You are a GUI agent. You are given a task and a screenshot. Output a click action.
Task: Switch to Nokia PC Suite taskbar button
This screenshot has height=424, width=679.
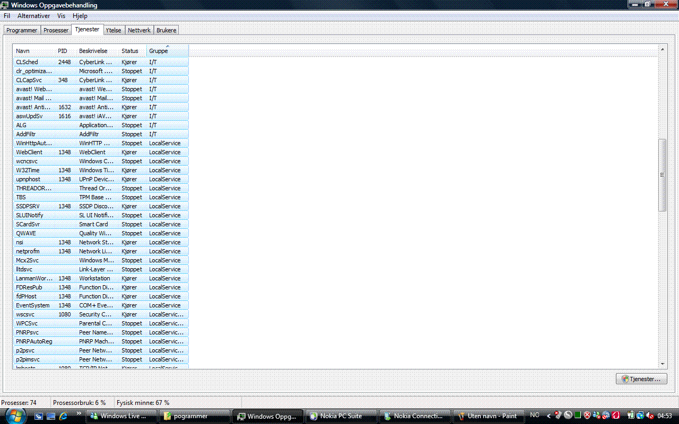point(342,416)
